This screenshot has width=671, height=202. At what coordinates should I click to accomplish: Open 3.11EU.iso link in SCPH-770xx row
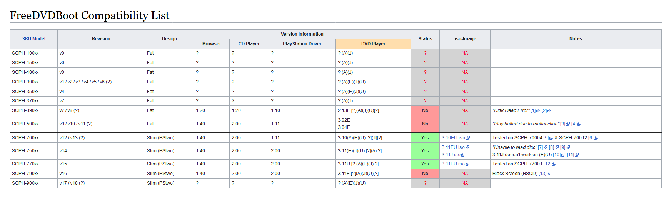click(453, 164)
